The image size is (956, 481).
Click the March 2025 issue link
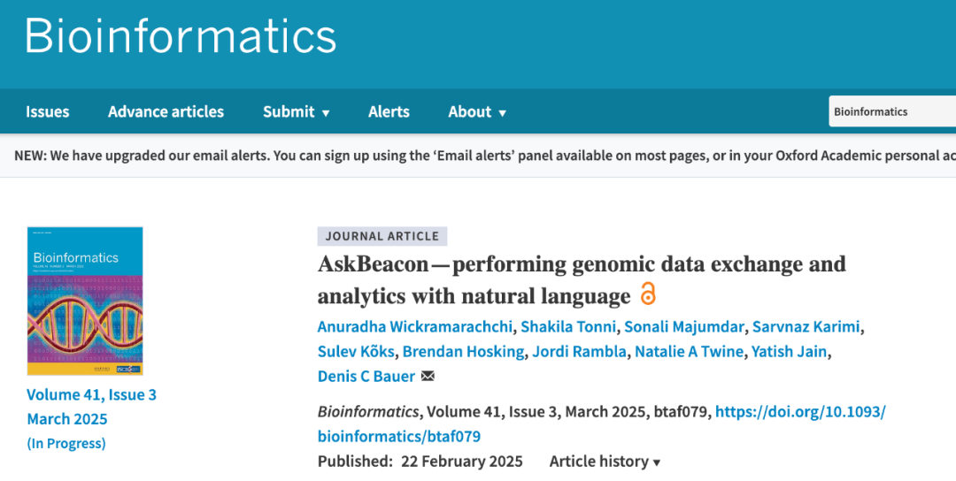click(x=67, y=419)
